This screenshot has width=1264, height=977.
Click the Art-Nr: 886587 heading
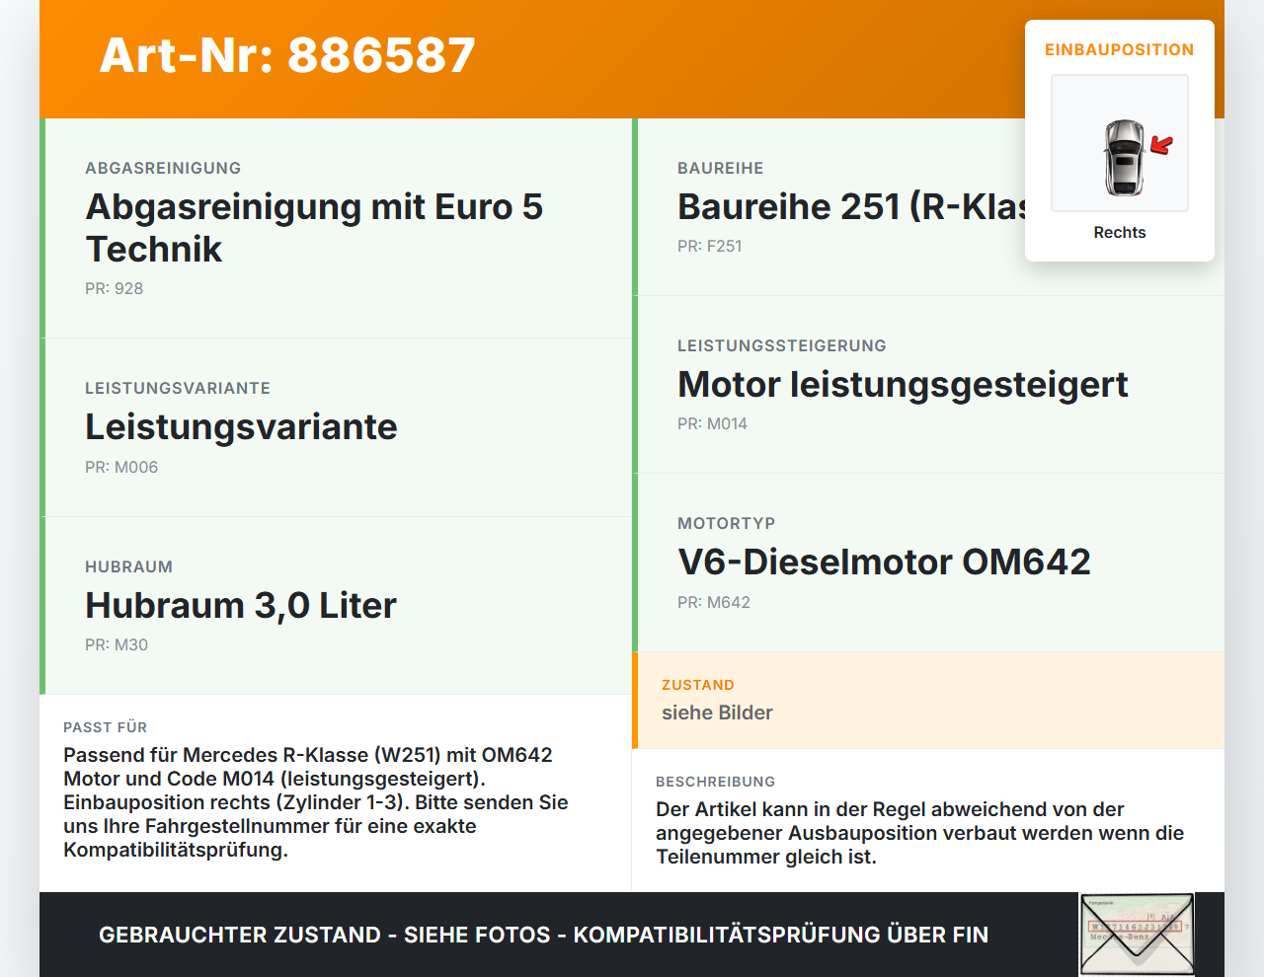click(287, 55)
